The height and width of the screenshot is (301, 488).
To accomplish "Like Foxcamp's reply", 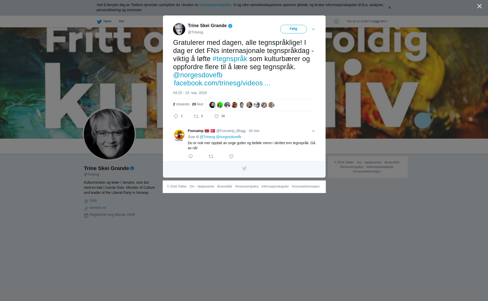I will click(x=231, y=156).
